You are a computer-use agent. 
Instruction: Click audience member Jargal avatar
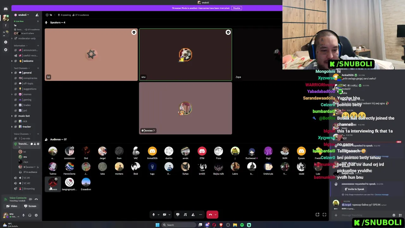click(x=103, y=151)
